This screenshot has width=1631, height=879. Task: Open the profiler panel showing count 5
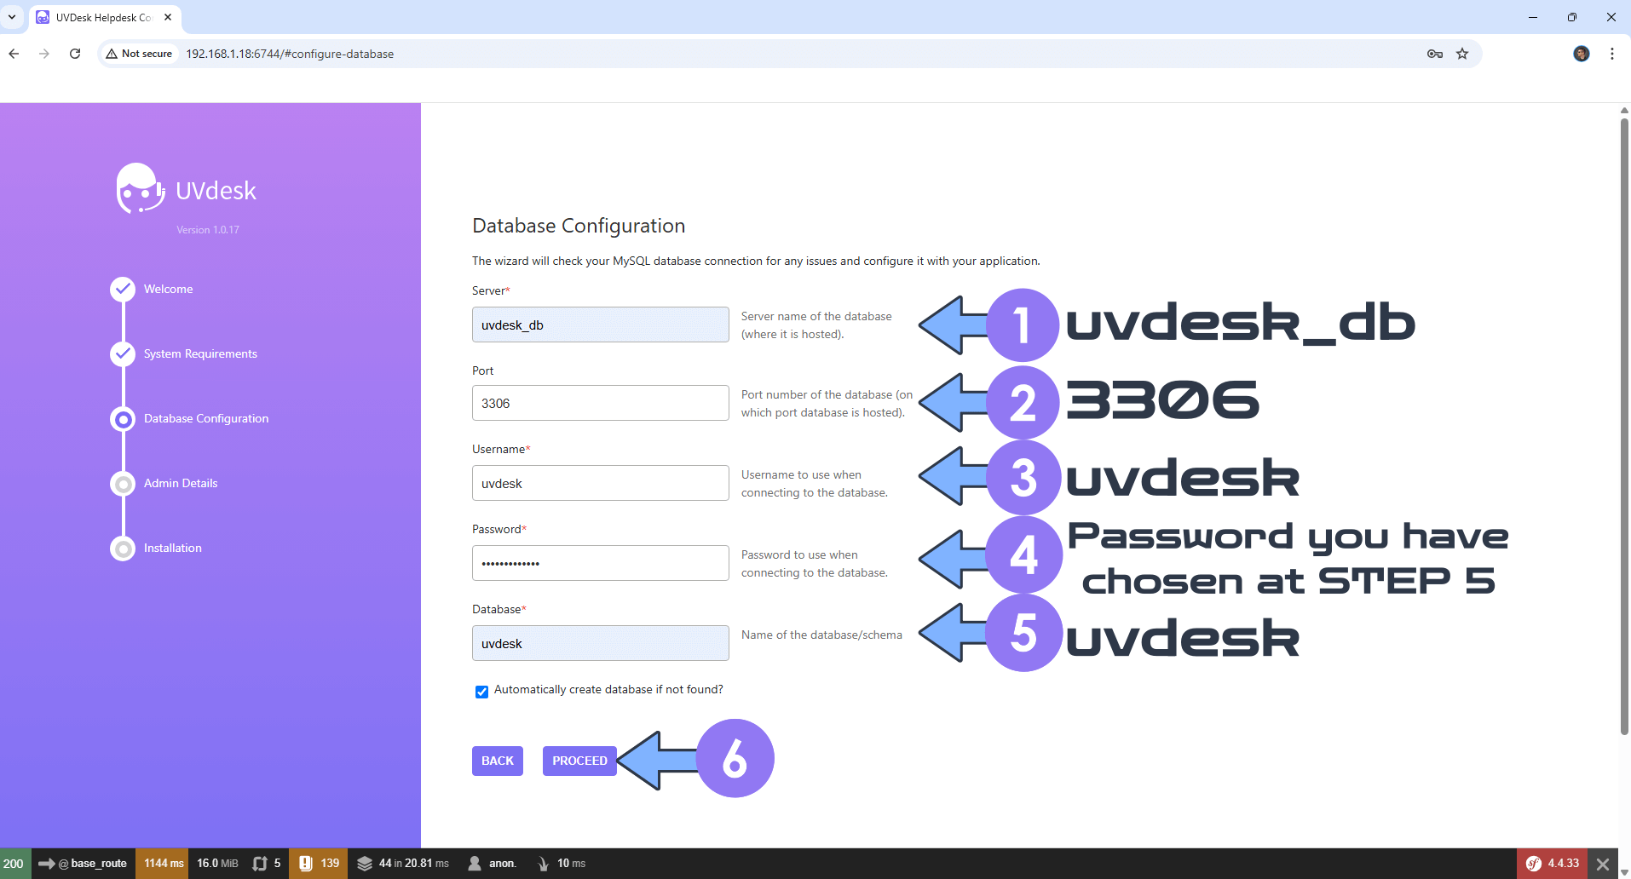coord(267,864)
